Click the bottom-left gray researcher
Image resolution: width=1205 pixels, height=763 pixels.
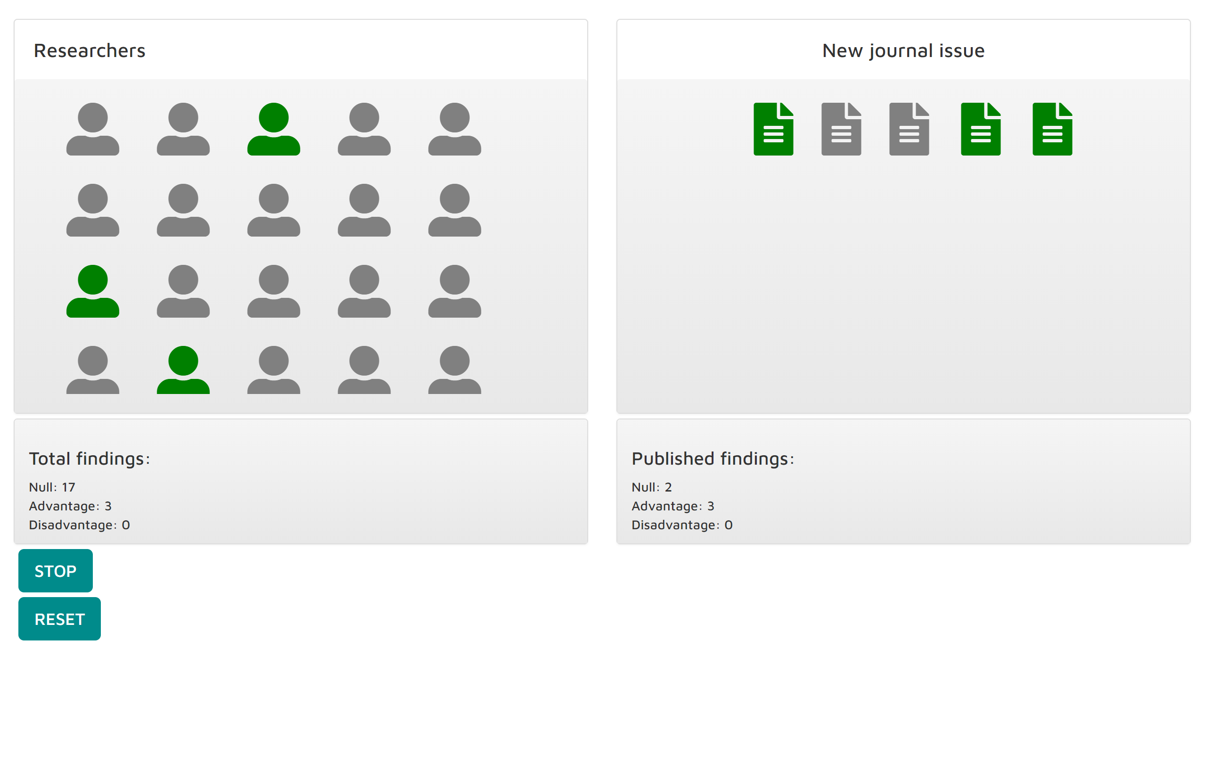click(x=92, y=370)
